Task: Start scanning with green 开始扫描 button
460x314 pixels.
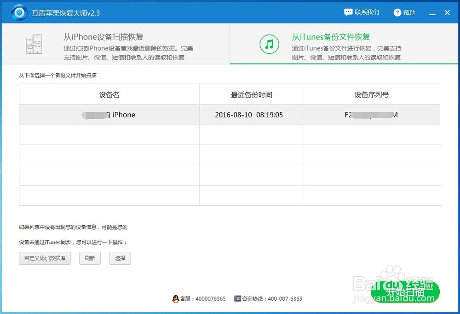Action: click(405, 292)
